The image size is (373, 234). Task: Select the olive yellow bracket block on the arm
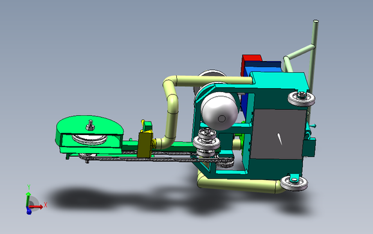145,145
